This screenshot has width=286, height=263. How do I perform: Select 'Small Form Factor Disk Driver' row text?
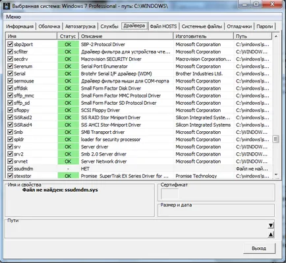(111, 88)
